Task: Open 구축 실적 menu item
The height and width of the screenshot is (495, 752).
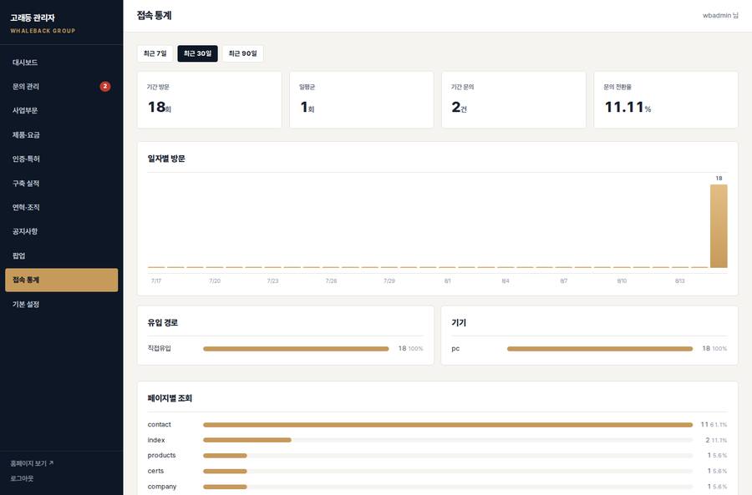Action: [61, 183]
